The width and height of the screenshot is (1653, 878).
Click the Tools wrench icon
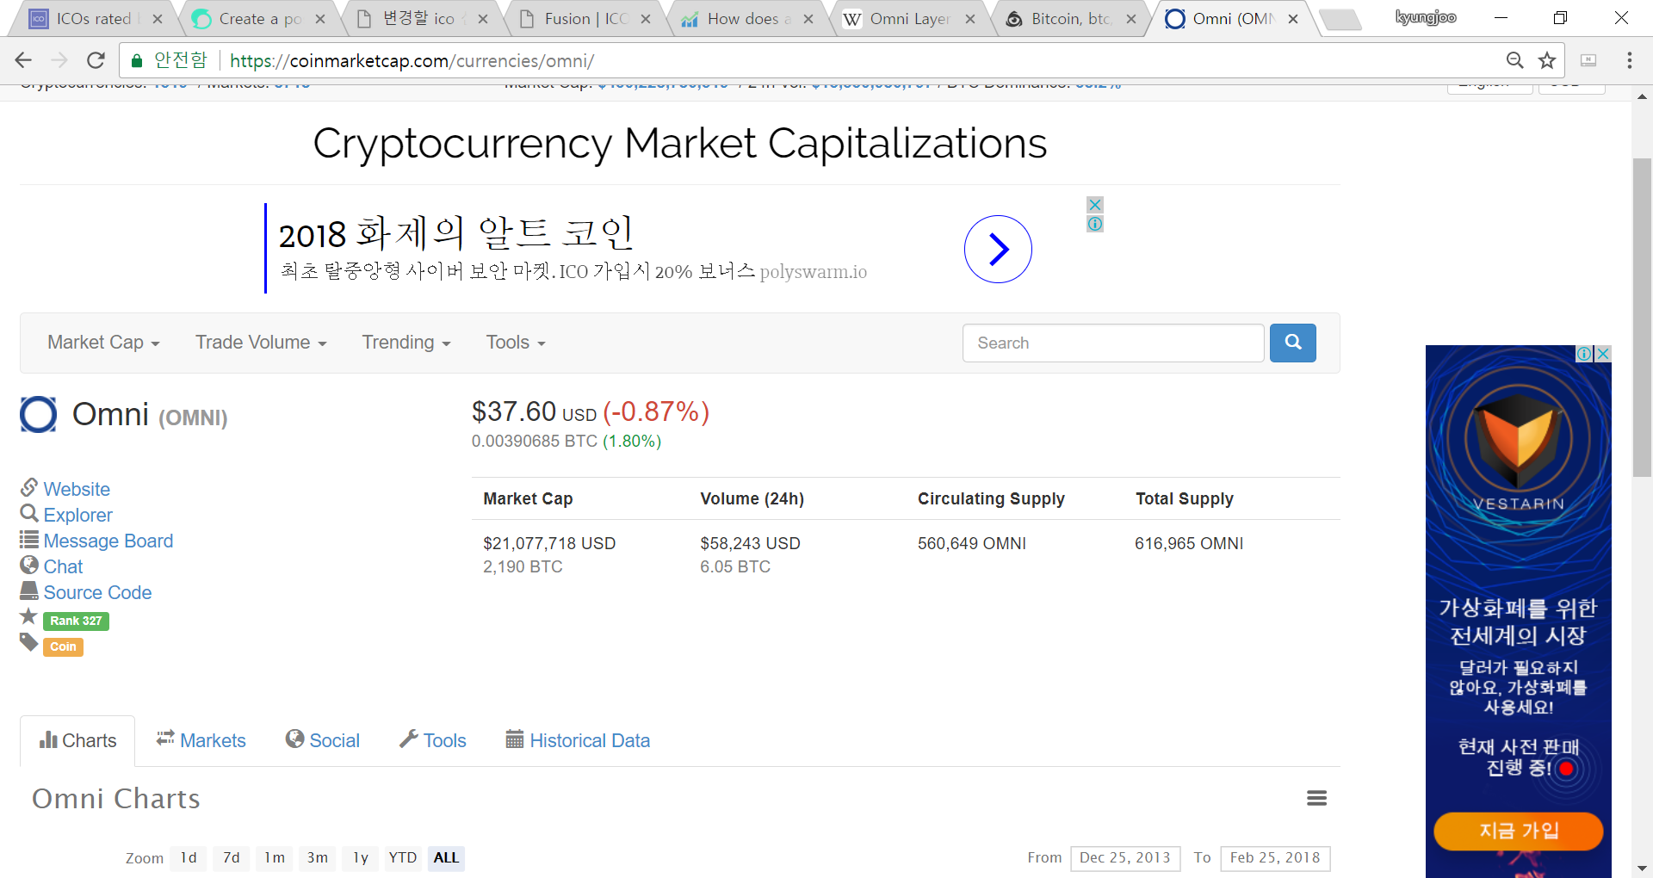point(408,740)
